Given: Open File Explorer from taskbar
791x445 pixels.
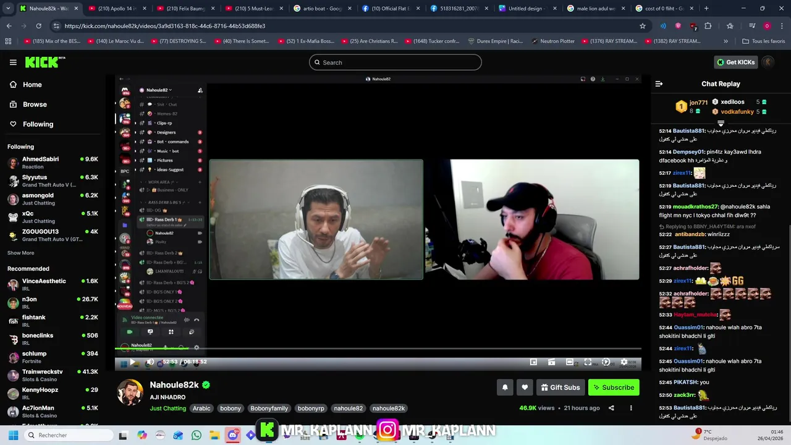Looking at the screenshot, I should [x=214, y=435].
